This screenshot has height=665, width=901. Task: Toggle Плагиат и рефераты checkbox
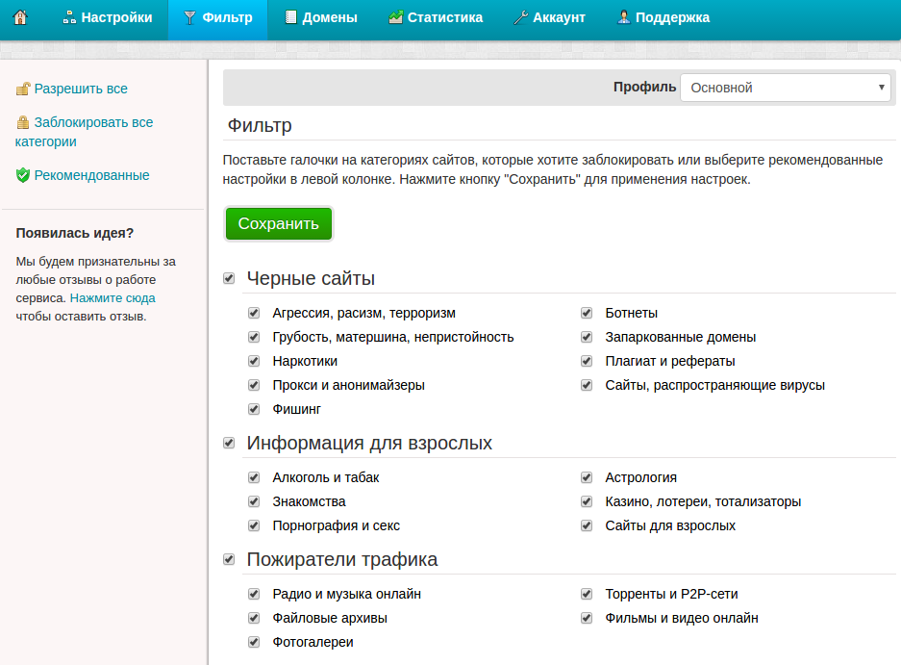point(587,361)
